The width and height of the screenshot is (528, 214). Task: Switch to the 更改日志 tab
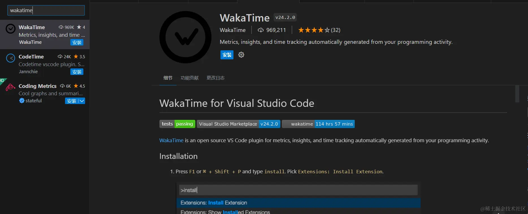coord(216,78)
